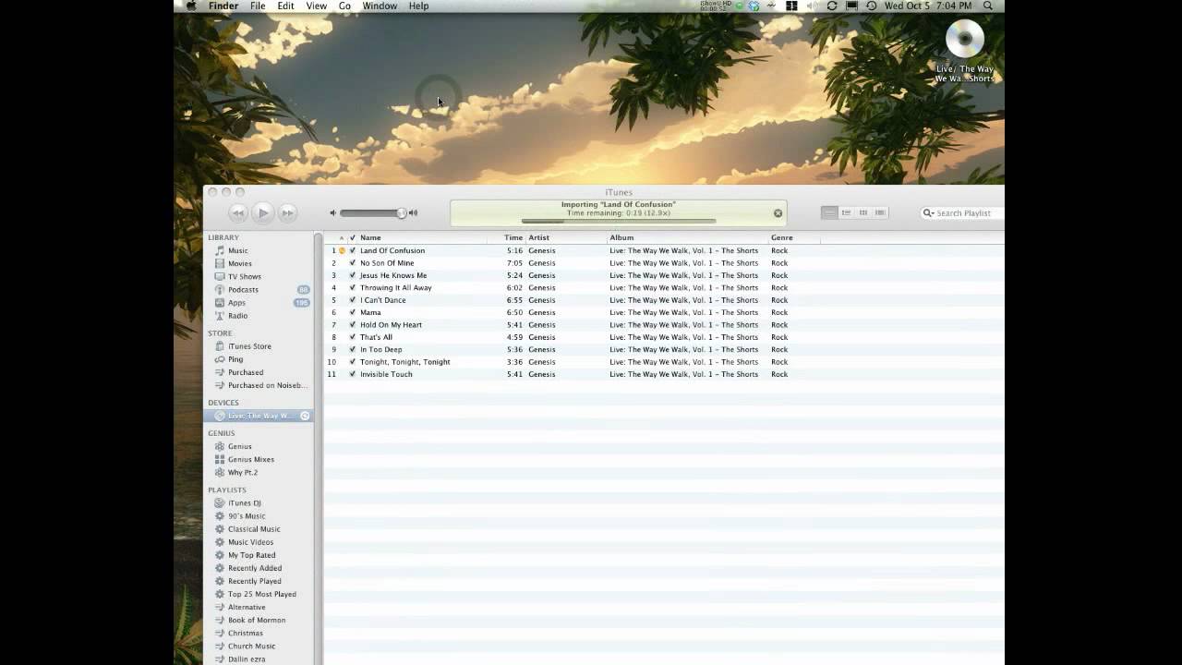Open Movies in the Library sidebar
The image size is (1182, 665).
coord(239,263)
